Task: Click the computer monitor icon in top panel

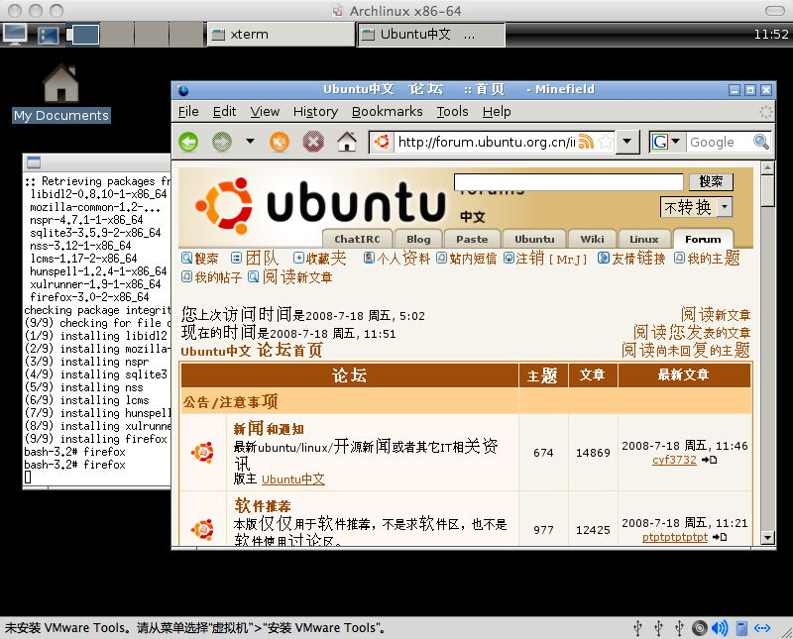Action: pos(15,35)
